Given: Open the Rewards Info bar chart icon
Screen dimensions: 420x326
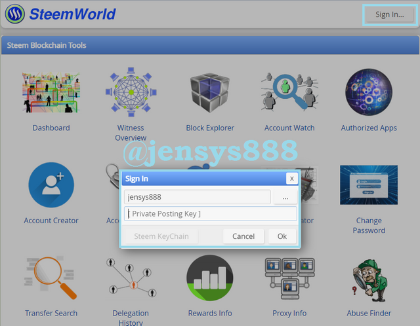Looking at the screenshot, I should pos(210,278).
